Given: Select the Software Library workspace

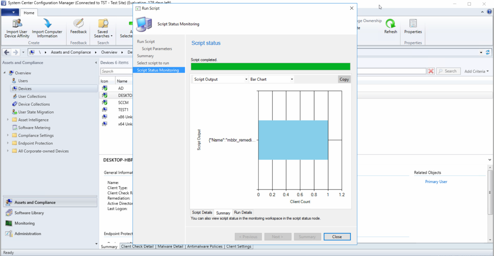Looking at the screenshot, I should tap(50, 213).
